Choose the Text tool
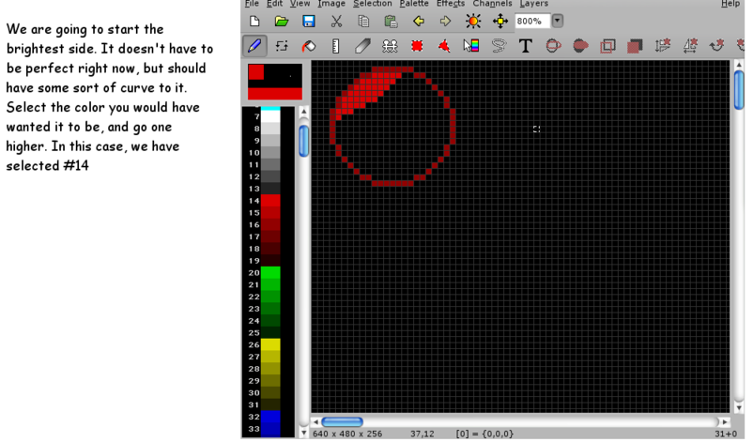Viewport: 753px width, 442px height. pyautogui.click(x=526, y=45)
